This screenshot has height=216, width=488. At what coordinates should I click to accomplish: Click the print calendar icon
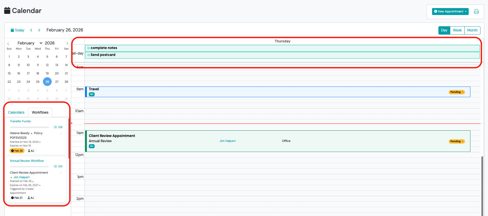(476, 12)
